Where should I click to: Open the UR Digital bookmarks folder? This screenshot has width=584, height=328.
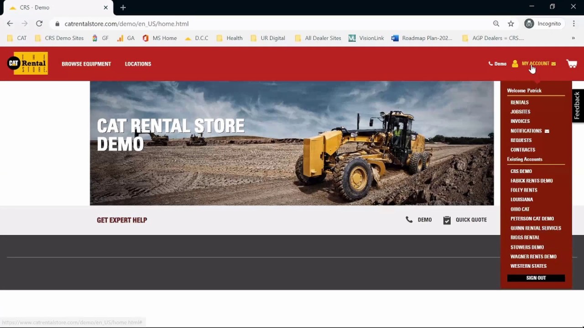point(268,38)
